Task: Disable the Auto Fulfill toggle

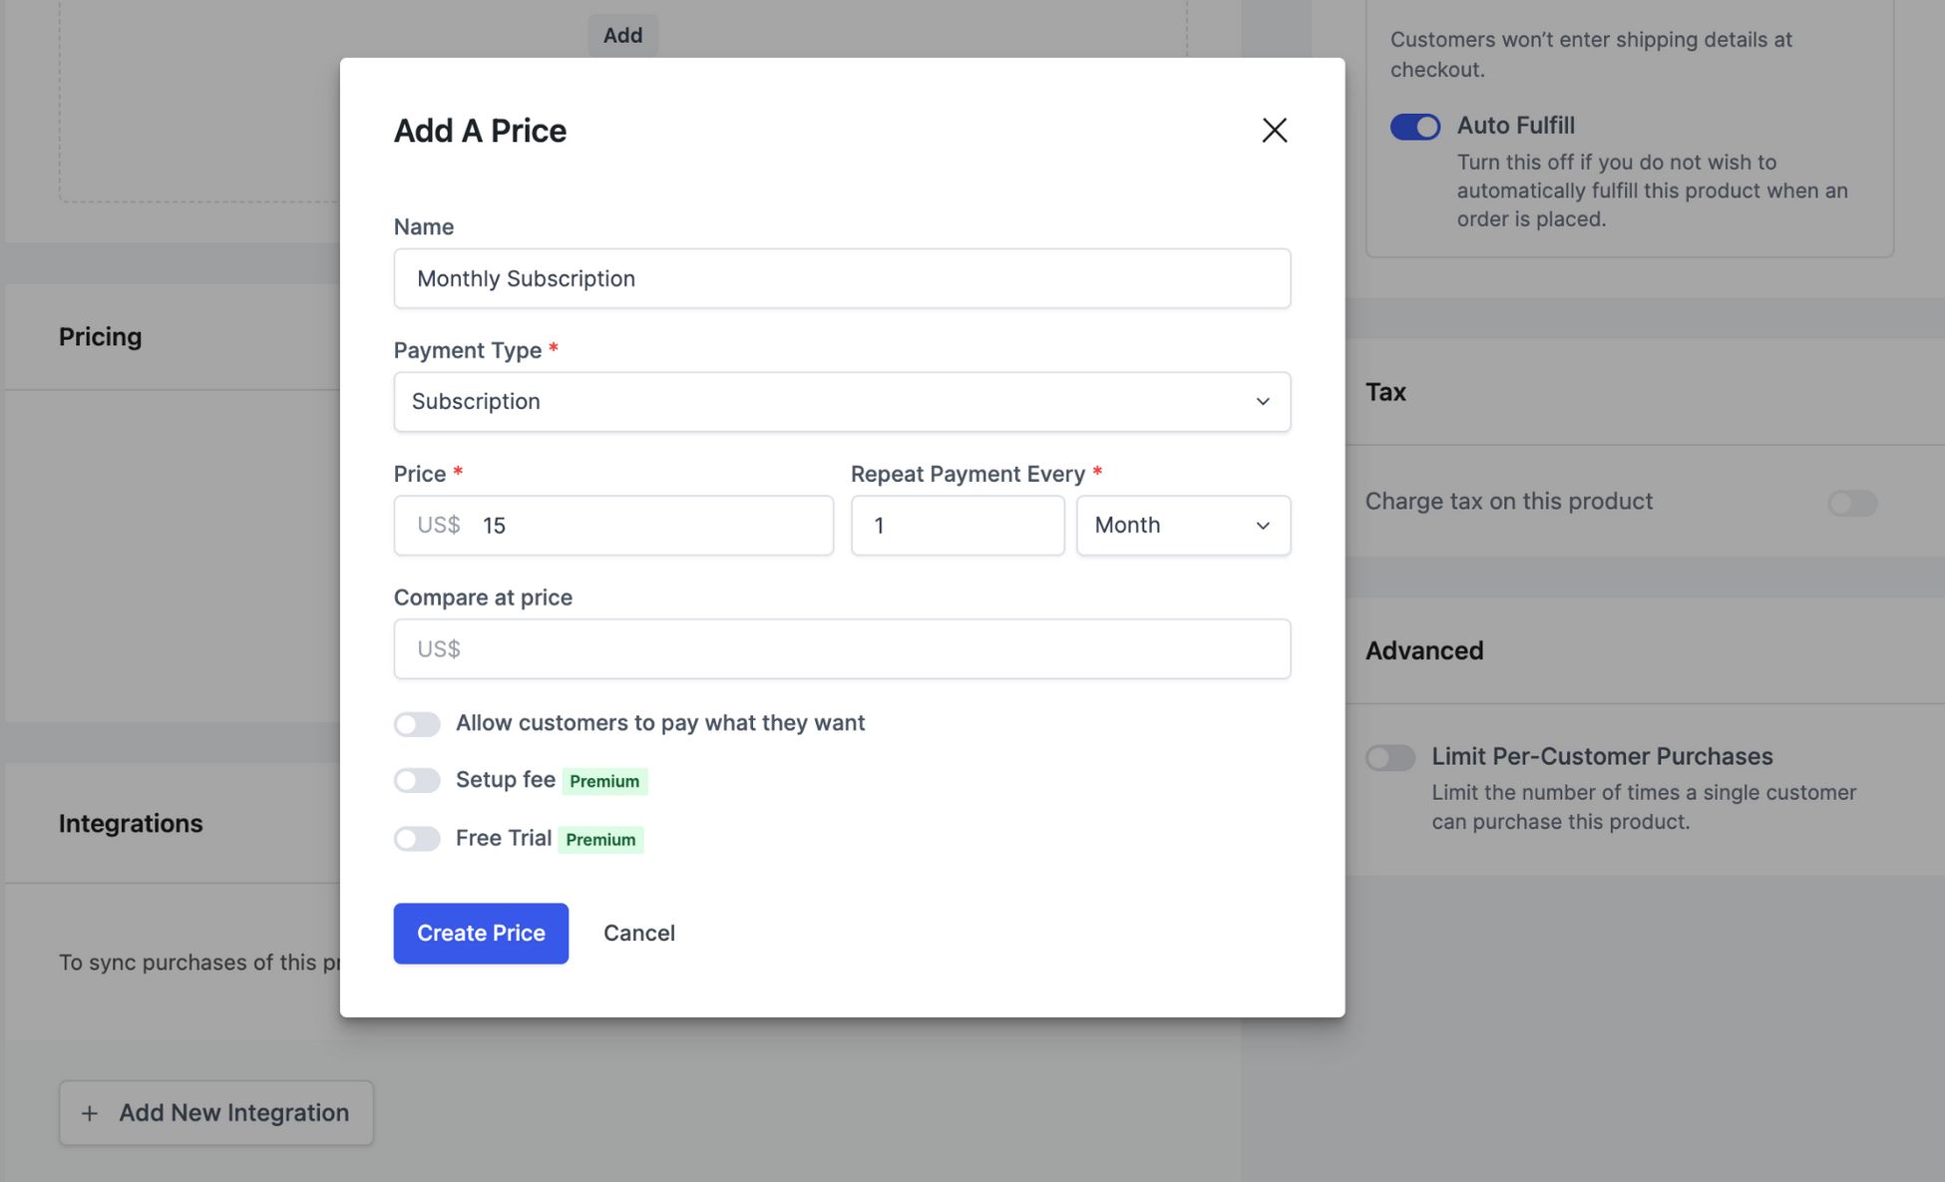Action: pyautogui.click(x=1414, y=127)
